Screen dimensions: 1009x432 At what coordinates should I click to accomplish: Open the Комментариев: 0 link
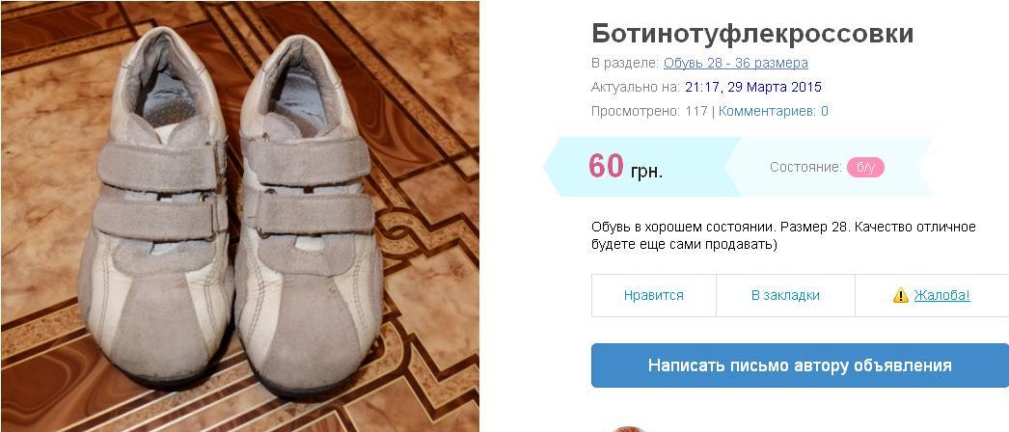pos(774,111)
